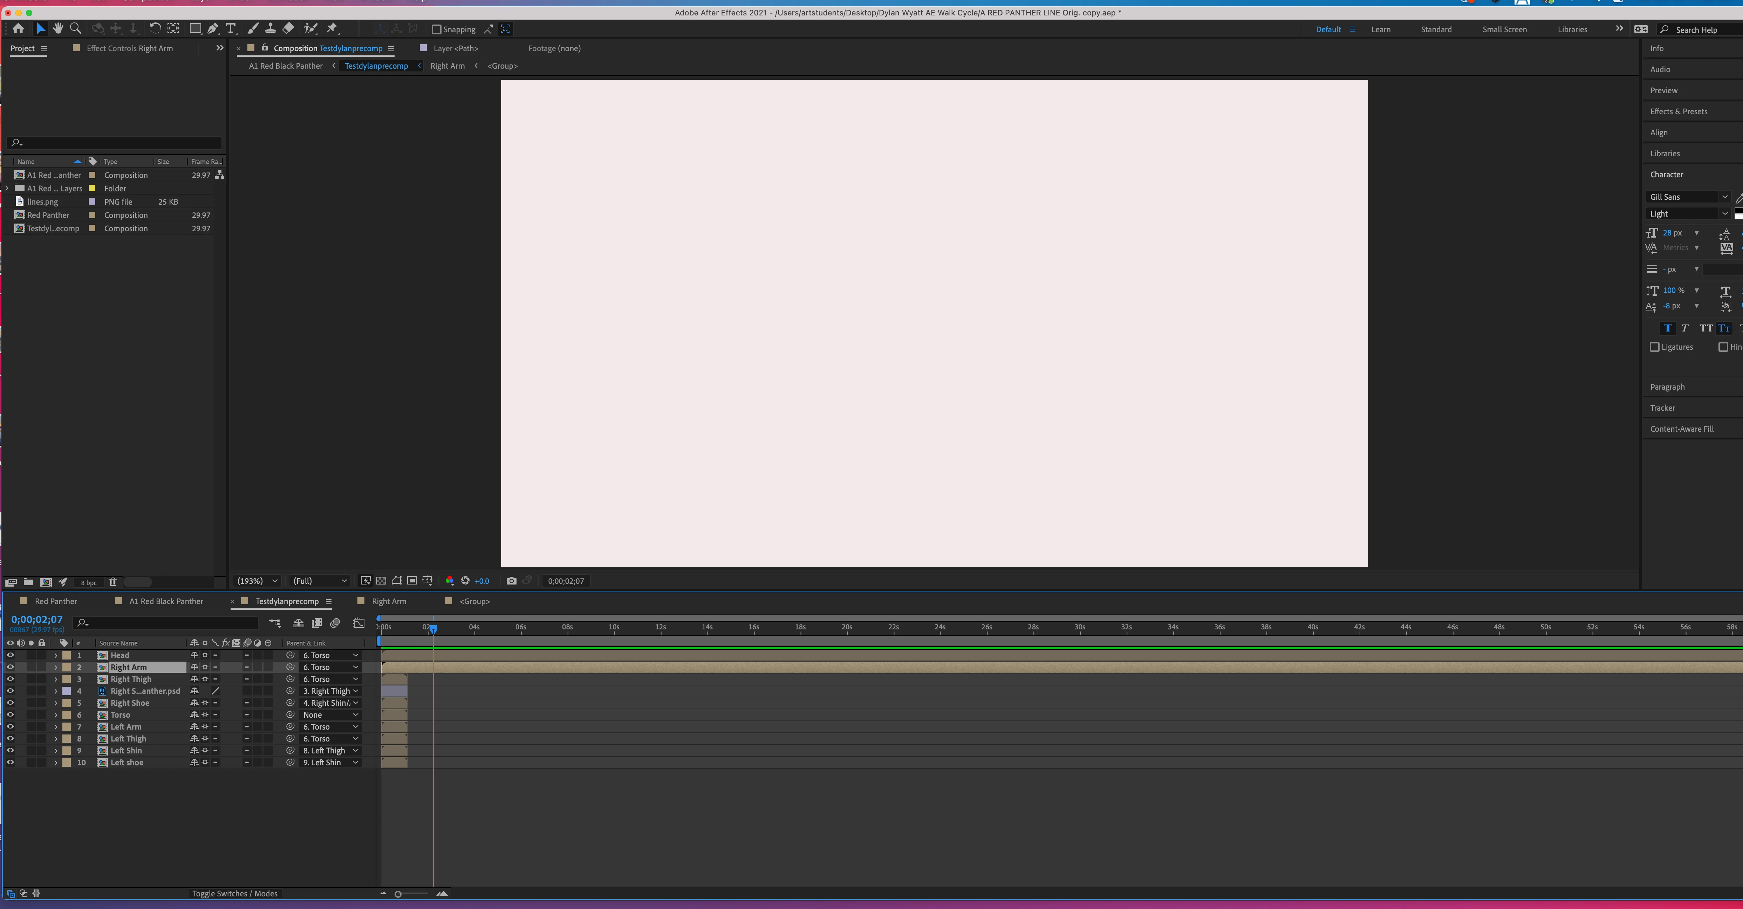1743x909 pixels.
Task: Enable the Snapping checkbox
Action: tap(436, 29)
